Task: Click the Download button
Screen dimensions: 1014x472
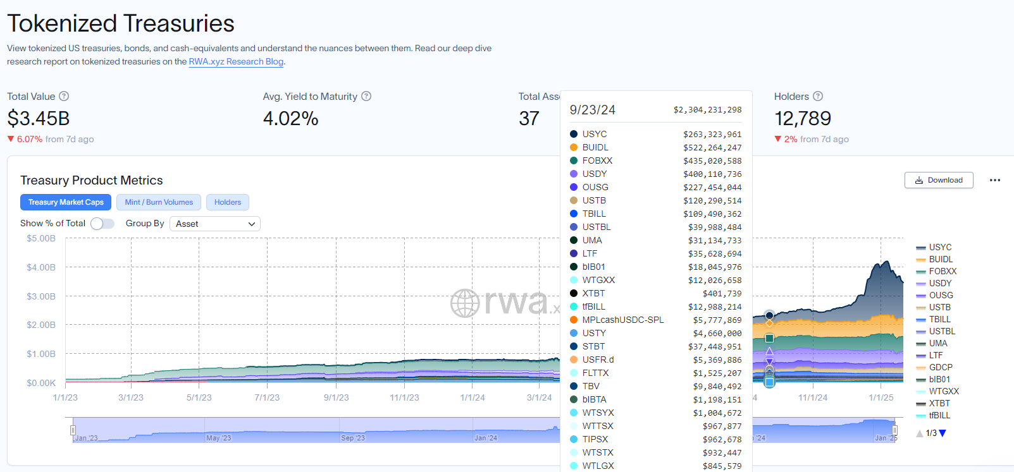Action: click(x=939, y=180)
